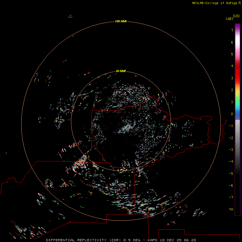This screenshot has height=242, width=242.
Task: Click the blue zero section of color bar
Action: pos(237,114)
